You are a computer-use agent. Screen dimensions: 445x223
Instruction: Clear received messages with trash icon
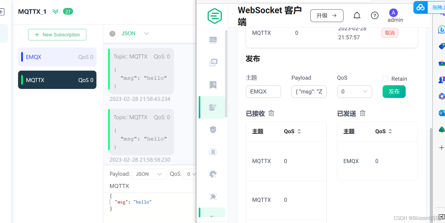[x=271, y=113]
